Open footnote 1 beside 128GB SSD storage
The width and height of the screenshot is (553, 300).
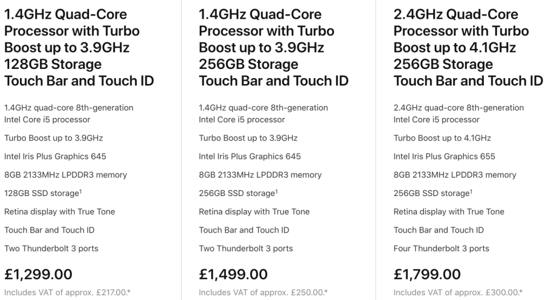pyautogui.click(x=81, y=190)
